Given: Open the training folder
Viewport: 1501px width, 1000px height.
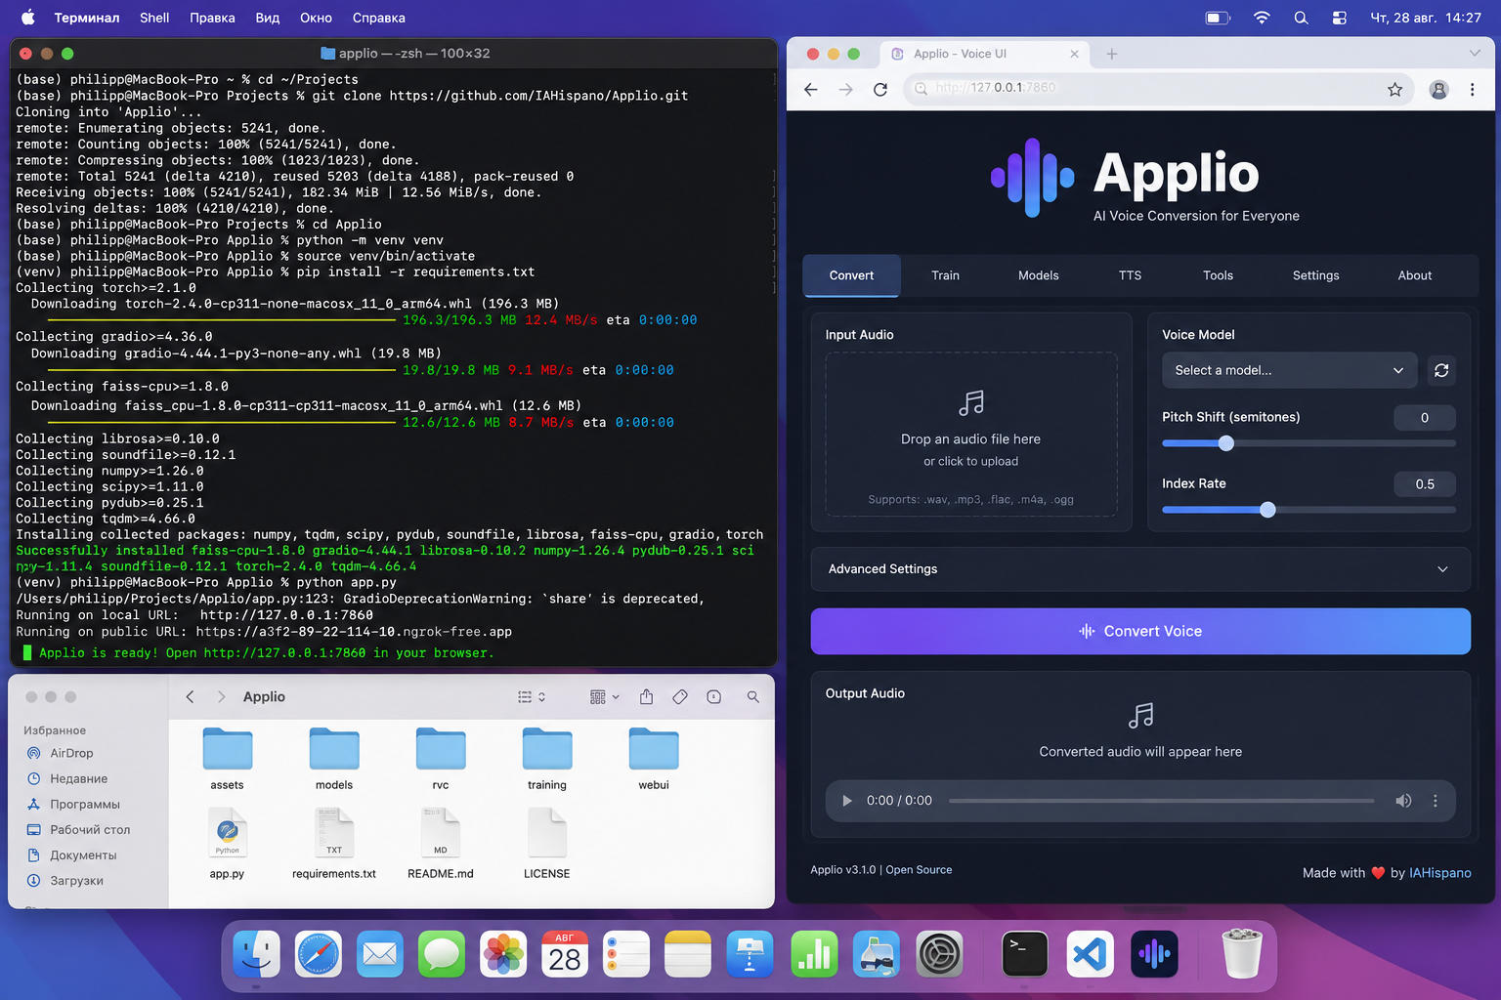Looking at the screenshot, I should (547, 759).
